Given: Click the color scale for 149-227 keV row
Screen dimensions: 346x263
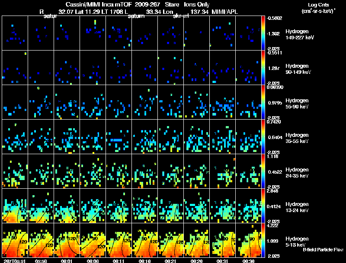Looking at the screenshot, I should point(263,33).
